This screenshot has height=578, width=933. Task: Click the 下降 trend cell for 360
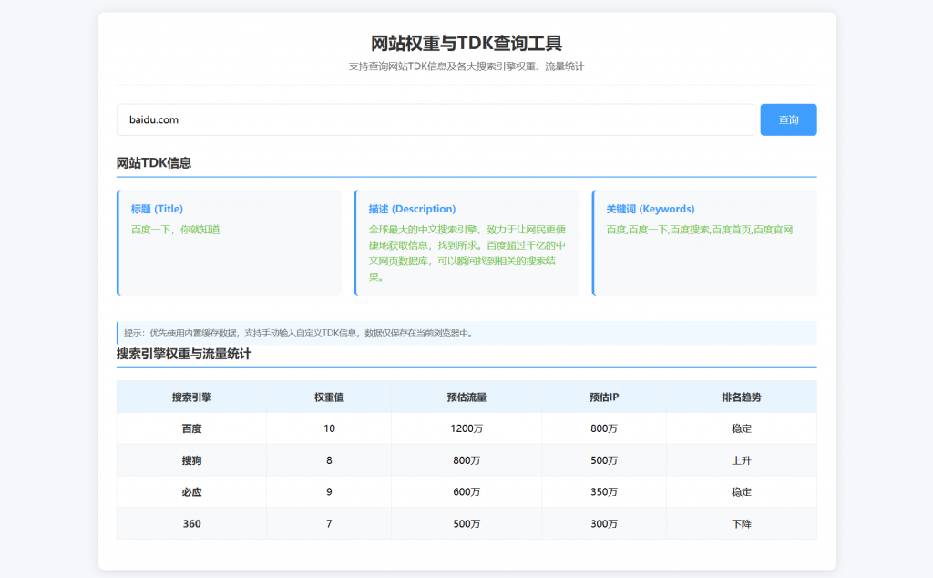tap(741, 523)
